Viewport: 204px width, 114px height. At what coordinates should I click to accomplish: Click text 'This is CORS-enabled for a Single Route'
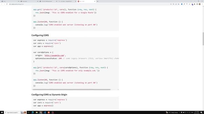pyautogui.click(x=73, y=13)
